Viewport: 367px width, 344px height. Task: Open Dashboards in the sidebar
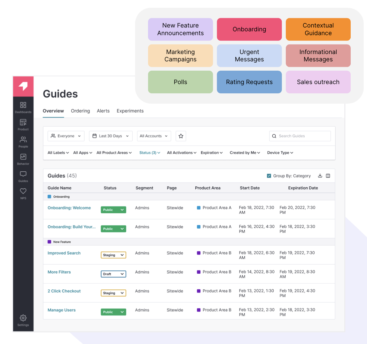[x=23, y=107]
